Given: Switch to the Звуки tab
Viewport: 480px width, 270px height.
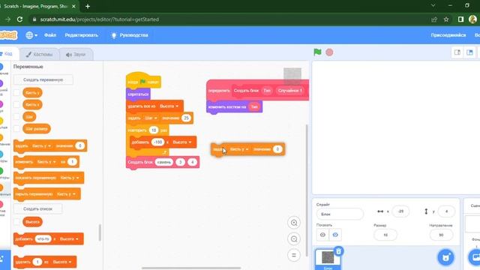Looking at the screenshot, I should pos(76,54).
